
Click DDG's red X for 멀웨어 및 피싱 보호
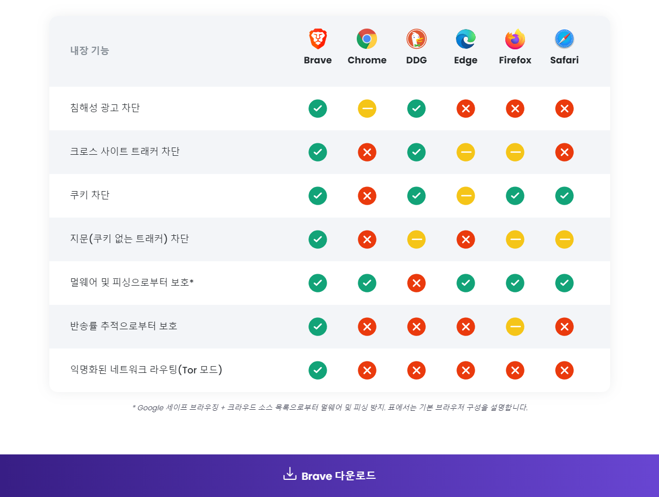pos(416,283)
